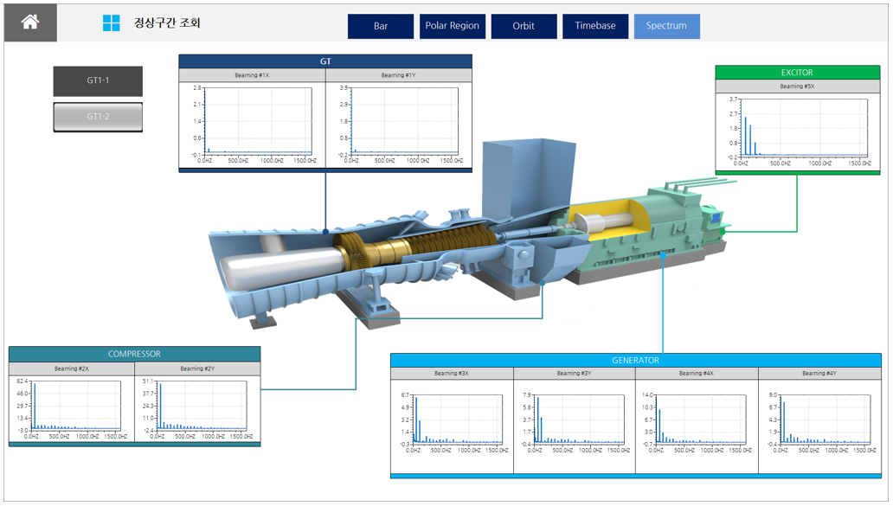Select the Orbit tab

524,26
